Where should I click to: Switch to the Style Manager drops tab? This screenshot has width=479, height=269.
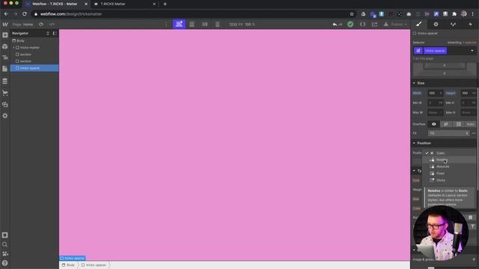point(453,24)
